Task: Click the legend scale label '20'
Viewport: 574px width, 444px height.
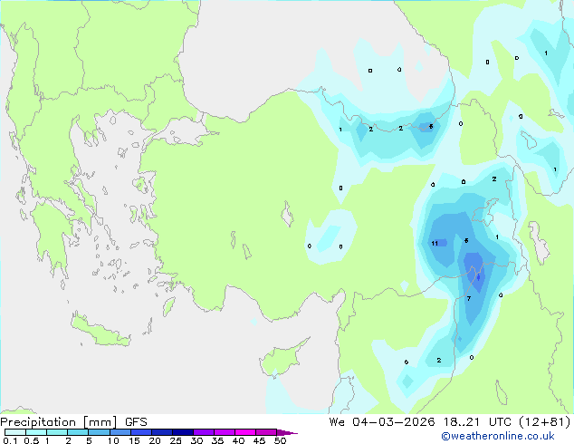Action: [155, 440]
